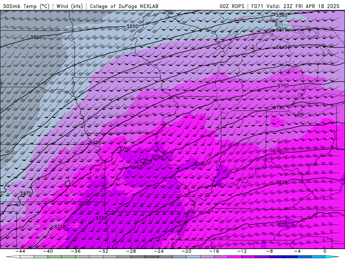Viewport: 345px width, 259px height.
Task: Click the "500mb Temp (°C)" title text
Action: click(26, 6)
